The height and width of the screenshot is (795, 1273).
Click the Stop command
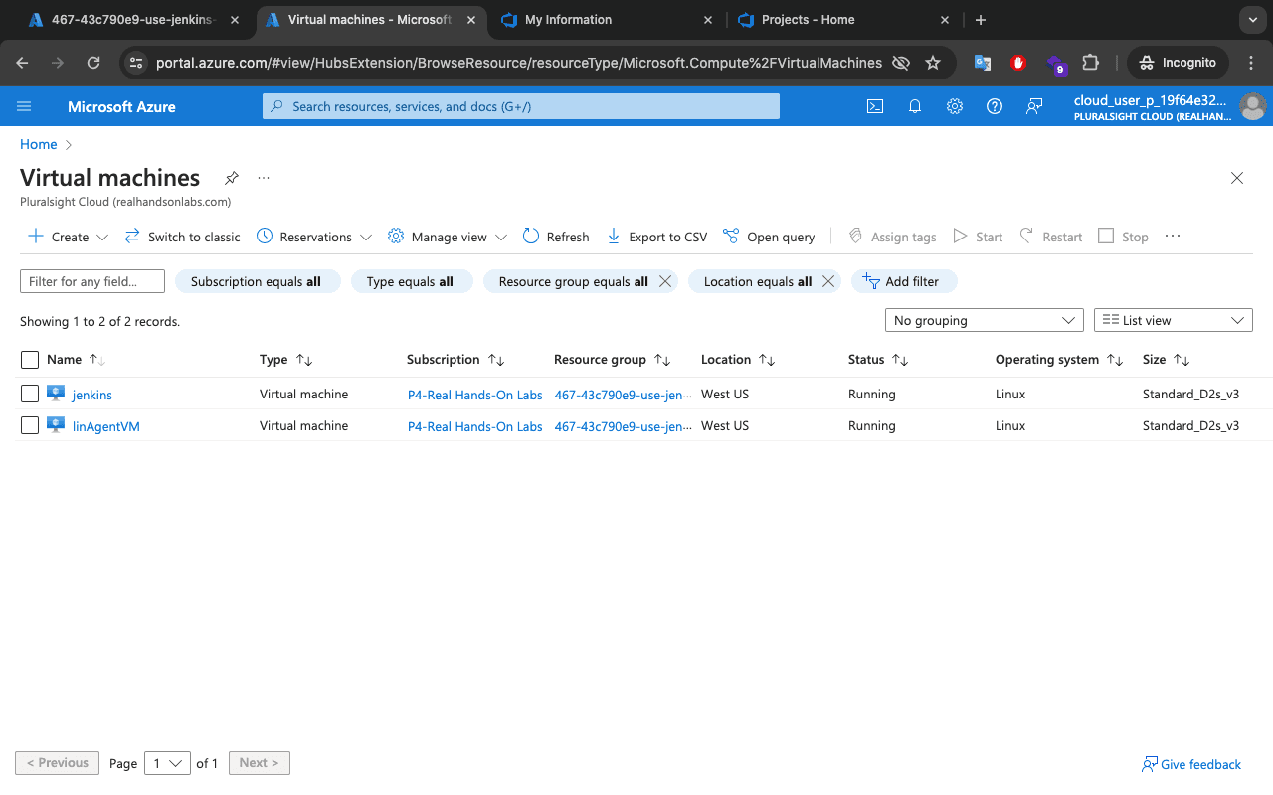click(1123, 237)
